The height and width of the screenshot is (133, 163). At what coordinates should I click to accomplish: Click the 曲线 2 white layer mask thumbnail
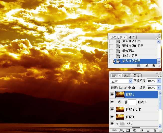tap(132, 102)
